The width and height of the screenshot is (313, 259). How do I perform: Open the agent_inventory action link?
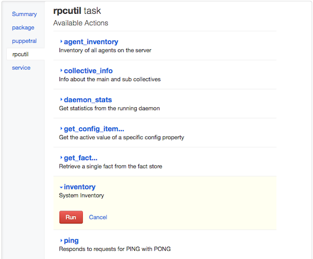pos(91,42)
